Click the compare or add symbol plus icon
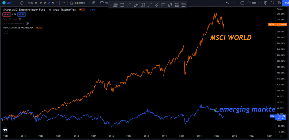Image resolution: width=289 pixels, height=140 pixels. coord(22,3)
